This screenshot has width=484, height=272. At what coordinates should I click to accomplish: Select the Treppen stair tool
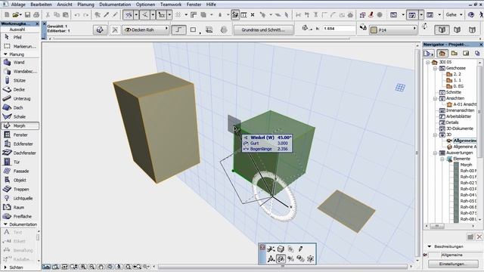[21, 190]
